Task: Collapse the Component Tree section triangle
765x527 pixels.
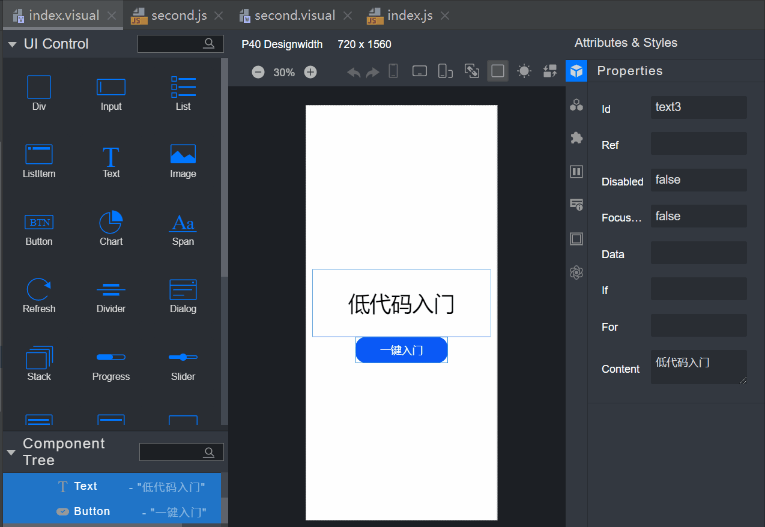Action: tap(11, 452)
